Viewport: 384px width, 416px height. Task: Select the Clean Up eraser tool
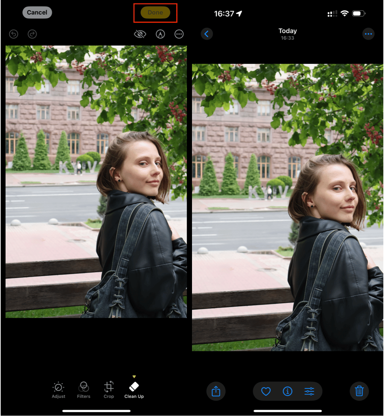[134, 390]
